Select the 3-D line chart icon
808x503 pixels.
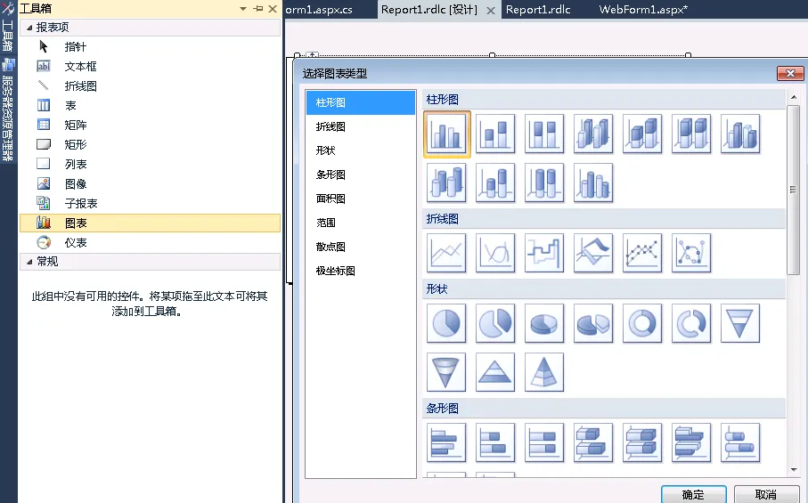(593, 253)
